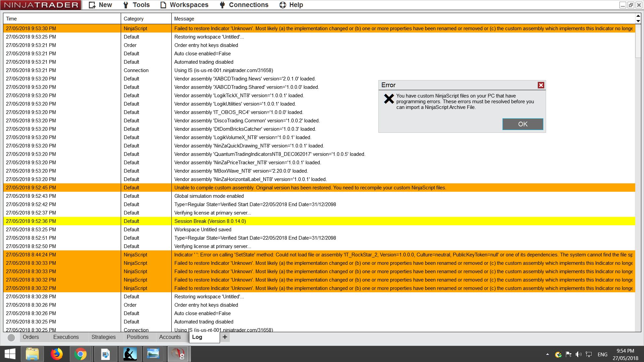The image size is (644, 362).
Task: Add a new tab with plus button
Action: (225, 337)
